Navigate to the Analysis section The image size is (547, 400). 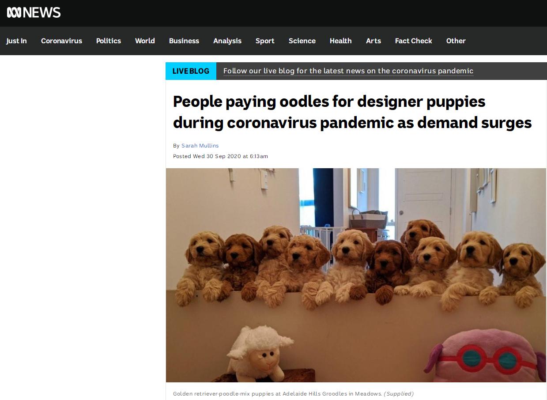(227, 41)
